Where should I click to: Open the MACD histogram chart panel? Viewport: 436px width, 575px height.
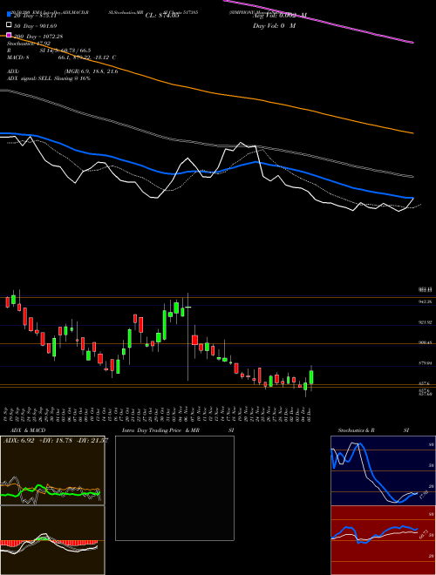[52, 540]
